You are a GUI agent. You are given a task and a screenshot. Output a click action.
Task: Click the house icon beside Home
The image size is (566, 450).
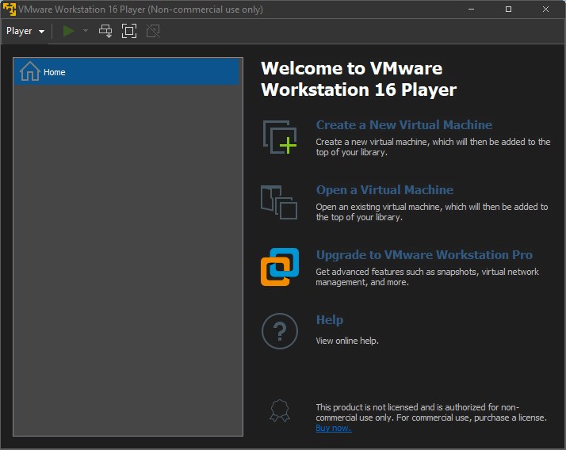point(29,71)
